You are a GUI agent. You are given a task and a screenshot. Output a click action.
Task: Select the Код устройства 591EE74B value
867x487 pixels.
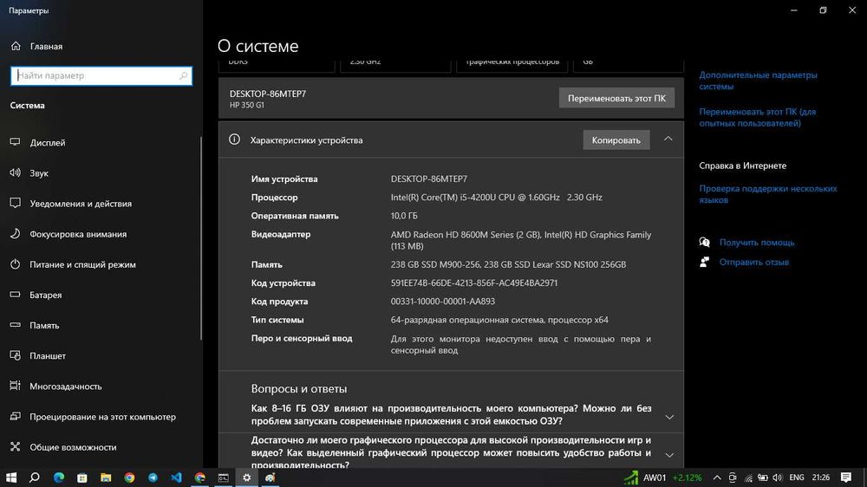pyautogui.click(x=474, y=282)
